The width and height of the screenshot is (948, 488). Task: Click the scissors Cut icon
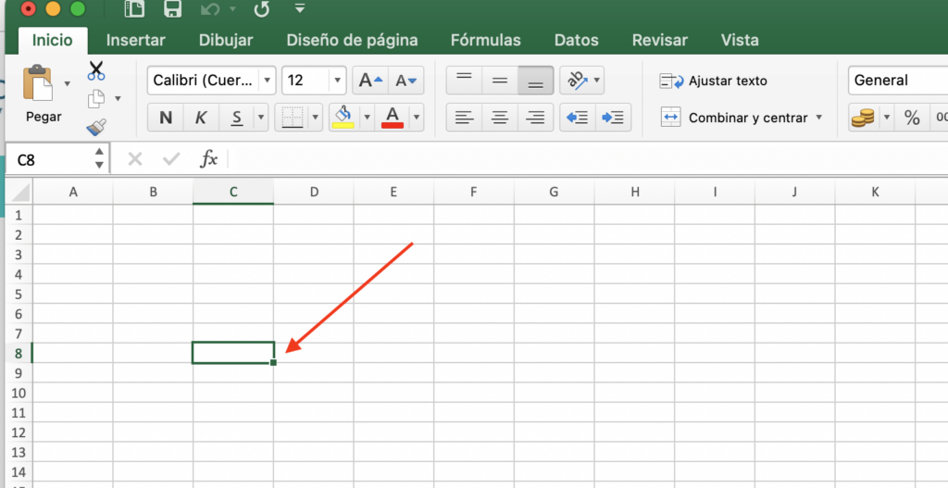96,70
